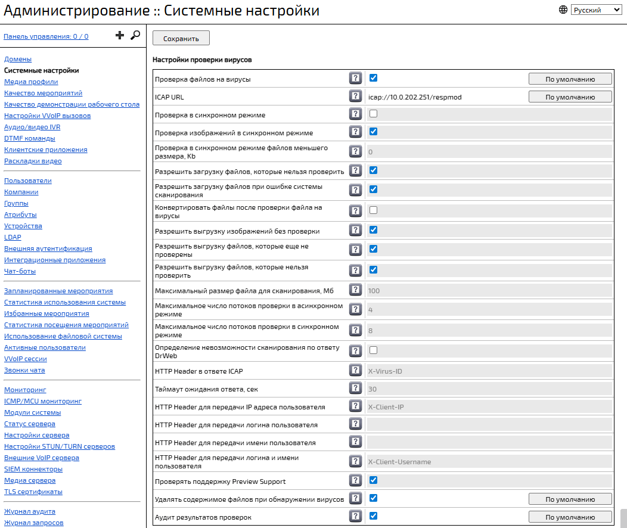
Task: Show help for Таймаут ожидания ответа
Action: 355,389
